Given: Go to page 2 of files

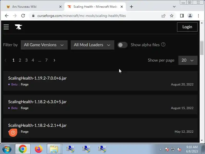Looking at the screenshot, I should tap(20, 60).
